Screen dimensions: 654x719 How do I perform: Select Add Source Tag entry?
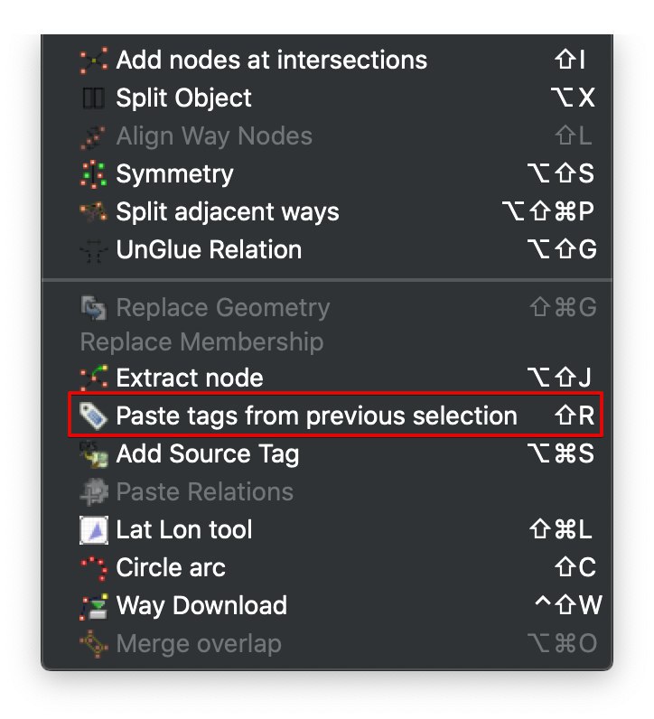[327, 454]
